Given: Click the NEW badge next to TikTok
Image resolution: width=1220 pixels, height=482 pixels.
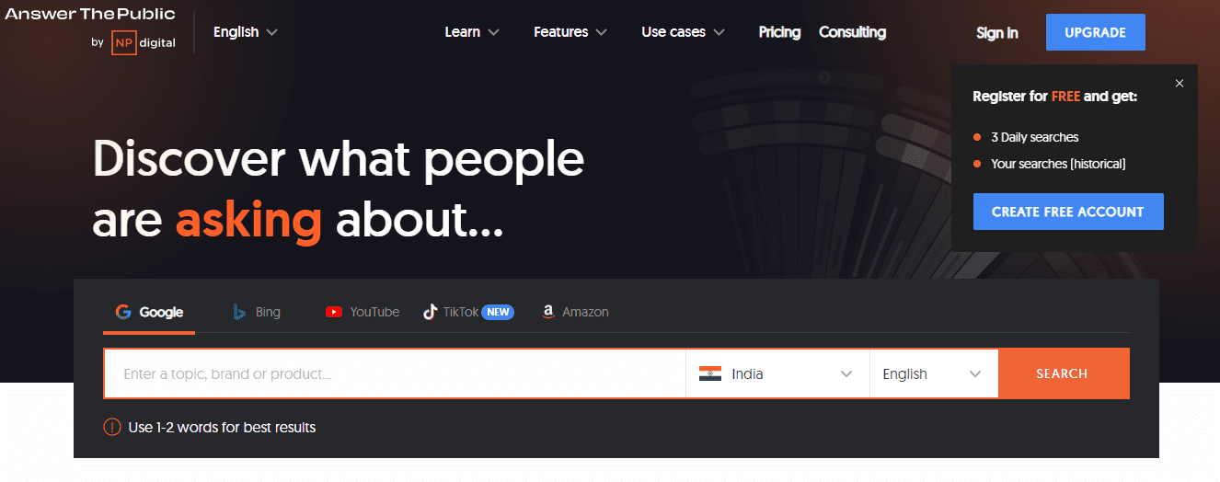Looking at the screenshot, I should [x=498, y=312].
